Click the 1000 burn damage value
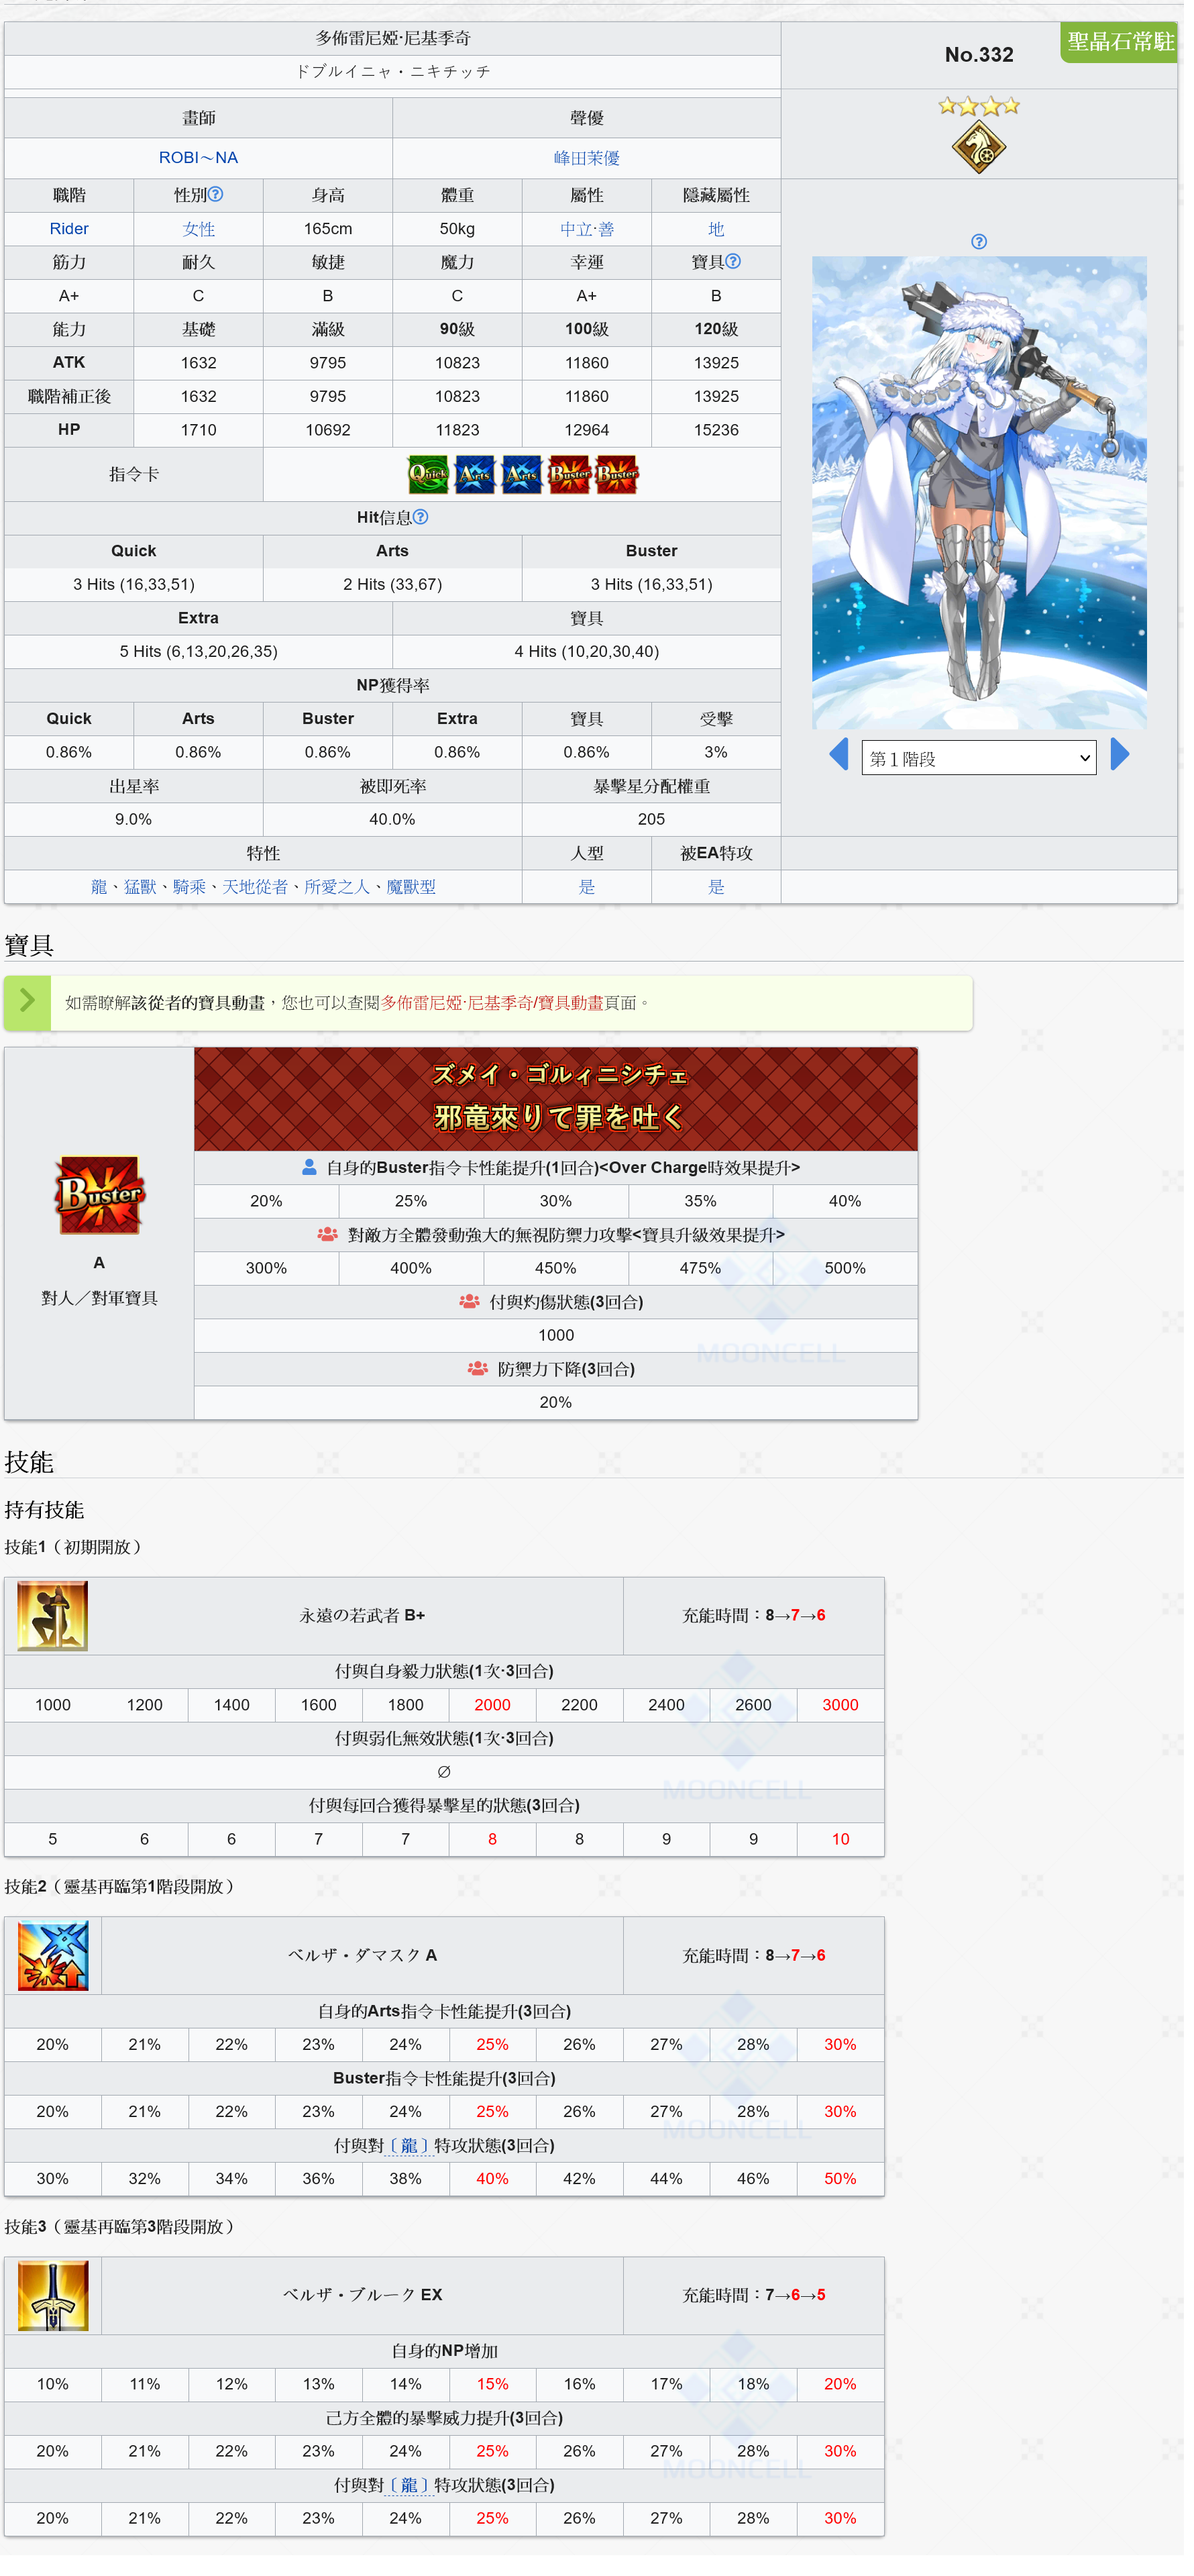This screenshot has width=1194, height=2576. 560,1346
